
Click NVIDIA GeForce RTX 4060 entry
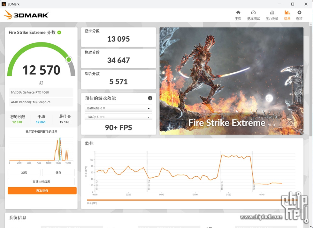[x=41, y=92]
